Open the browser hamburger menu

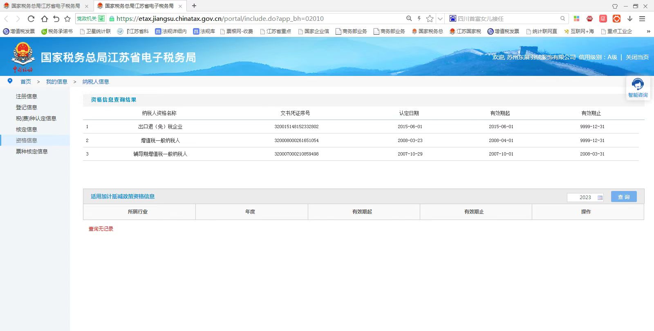(642, 19)
